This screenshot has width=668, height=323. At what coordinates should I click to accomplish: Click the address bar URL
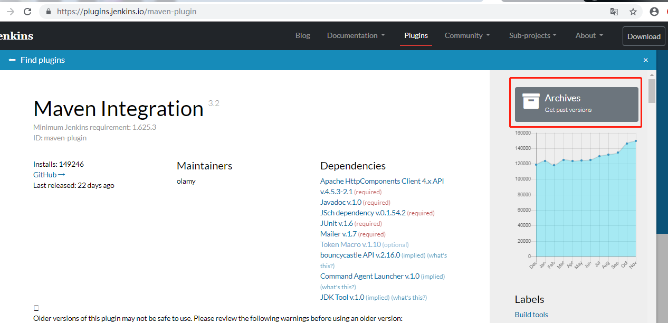127,11
